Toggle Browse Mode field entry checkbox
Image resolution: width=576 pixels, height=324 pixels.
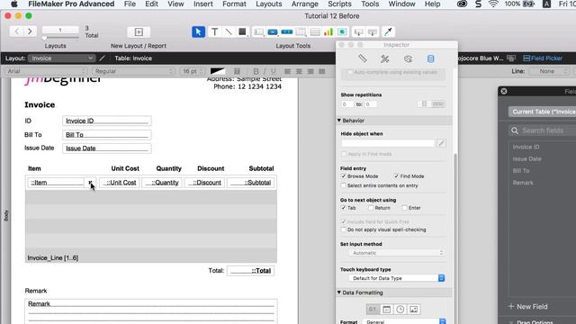[344, 176]
